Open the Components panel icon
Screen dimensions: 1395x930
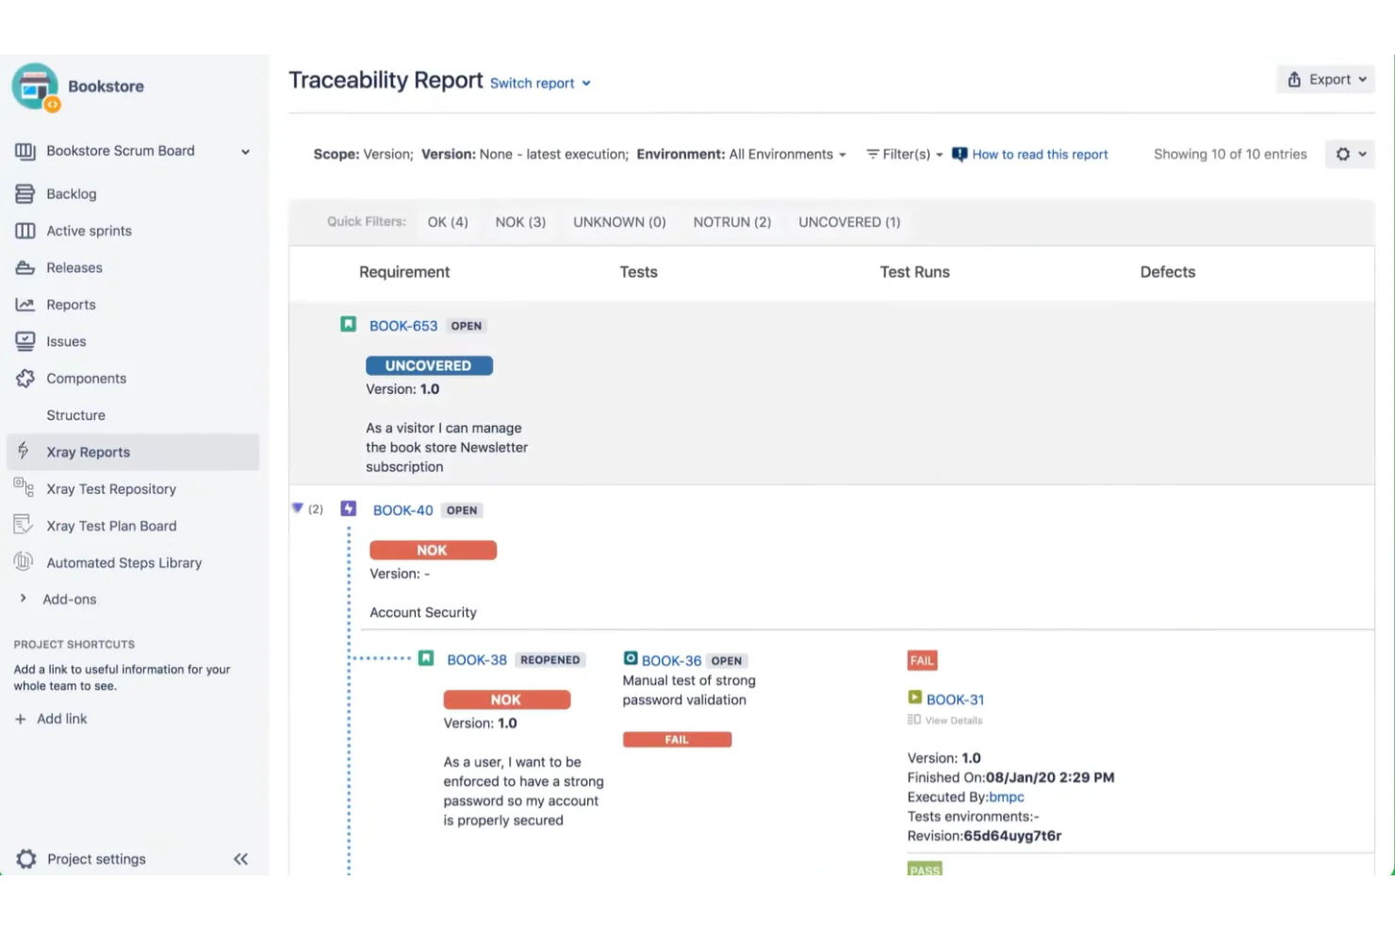[25, 378]
